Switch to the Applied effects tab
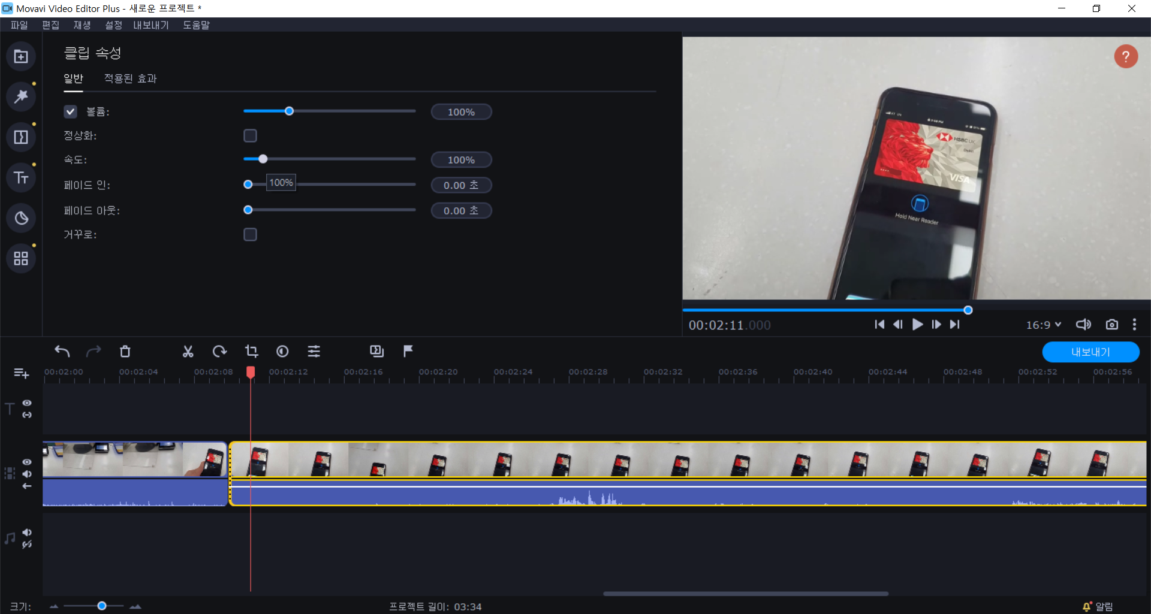This screenshot has height=614, width=1151. (130, 78)
